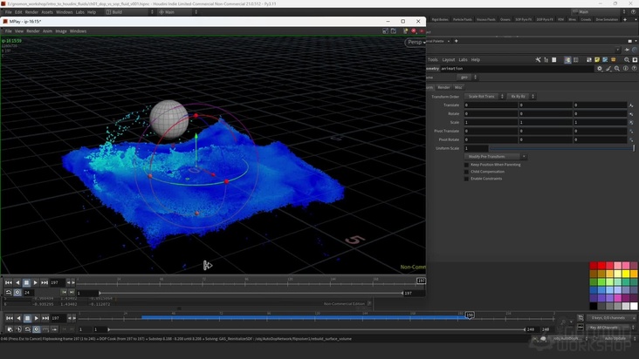Screen dimensions: 639x359
Task: Select the Particle Fluids shelf tab
Action: 463,19
